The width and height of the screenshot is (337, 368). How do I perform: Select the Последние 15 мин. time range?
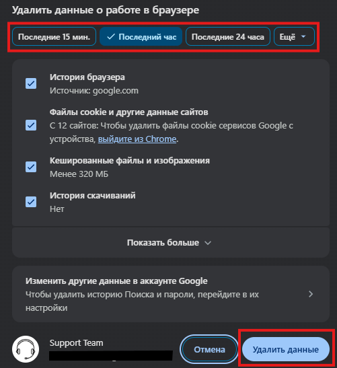pos(54,36)
